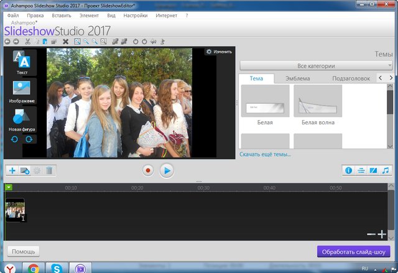Switch to the Тема tab
398x273 pixels.
(x=256, y=78)
